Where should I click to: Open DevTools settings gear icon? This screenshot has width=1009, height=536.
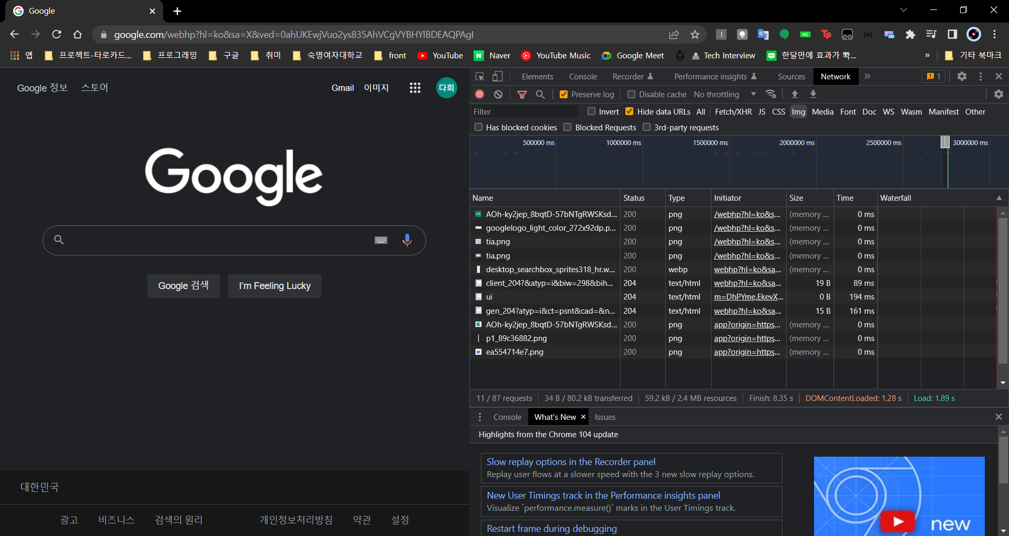962,76
